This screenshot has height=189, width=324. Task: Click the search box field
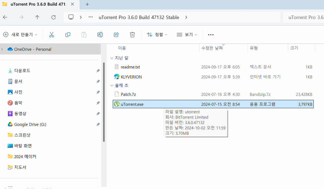pos(304,17)
